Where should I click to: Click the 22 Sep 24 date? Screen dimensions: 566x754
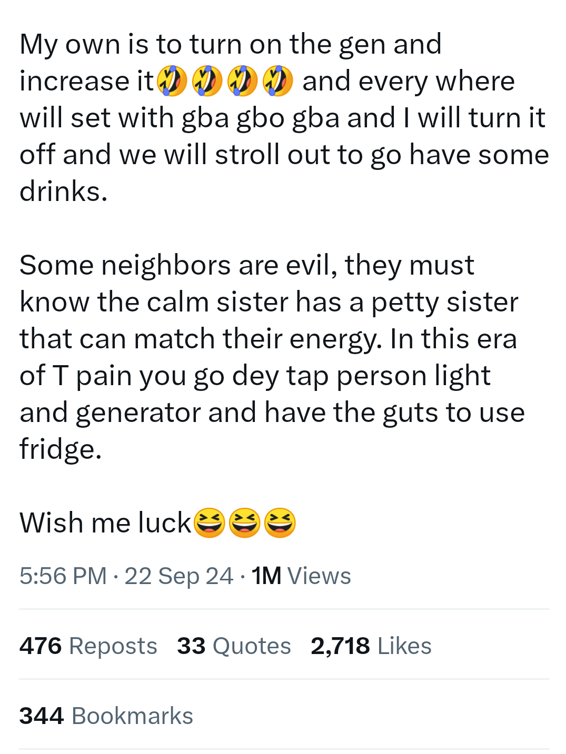click(179, 576)
